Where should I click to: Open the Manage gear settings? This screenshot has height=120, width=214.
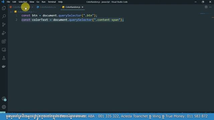tap(4, 107)
